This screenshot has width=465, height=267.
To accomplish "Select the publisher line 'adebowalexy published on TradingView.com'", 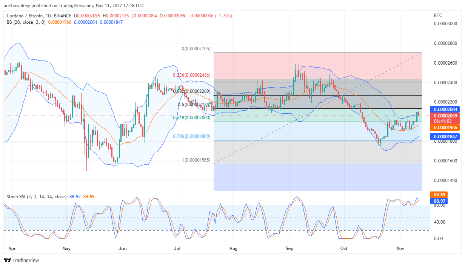I will (47, 6).
